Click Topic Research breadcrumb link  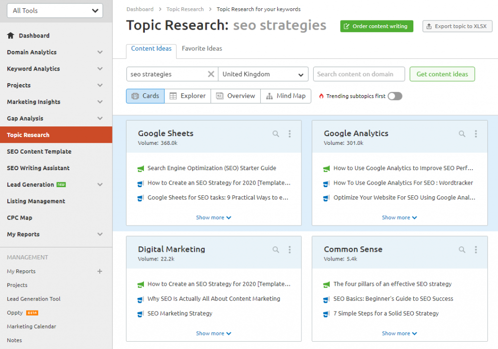coord(185,9)
